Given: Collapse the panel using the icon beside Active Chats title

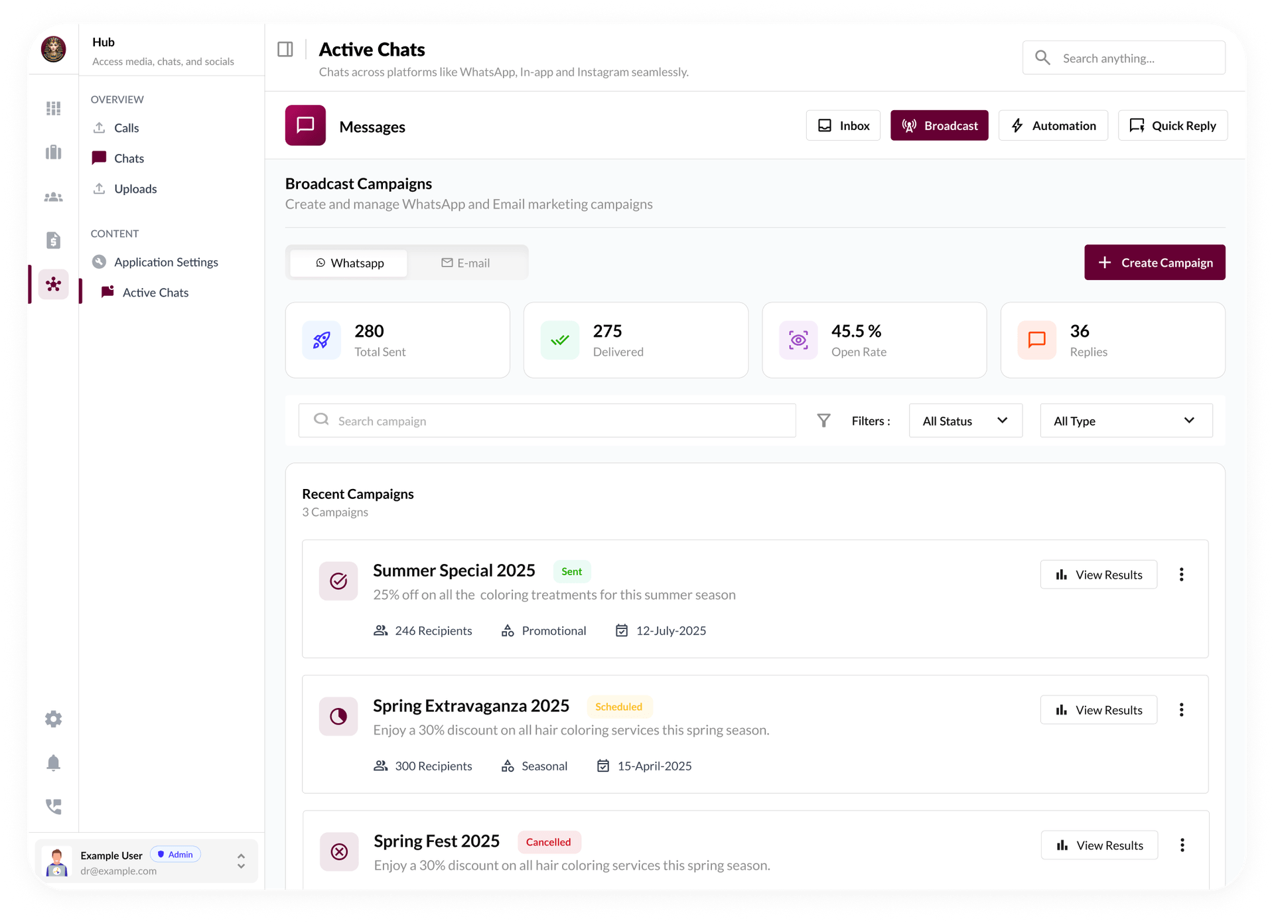Looking at the screenshot, I should coord(285,48).
